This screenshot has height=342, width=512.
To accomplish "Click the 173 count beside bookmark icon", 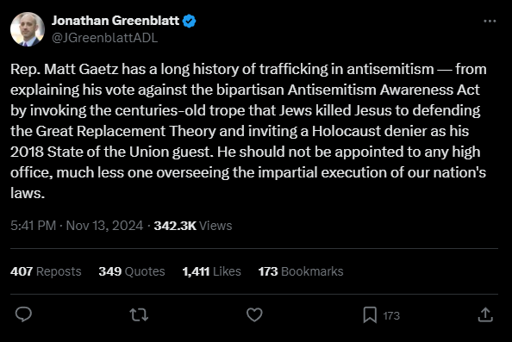I will point(391,315).
